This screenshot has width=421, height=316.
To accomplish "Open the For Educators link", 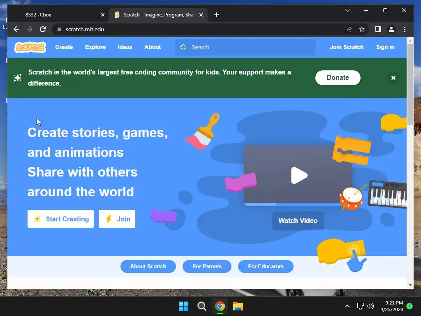I will coord(266,266).
